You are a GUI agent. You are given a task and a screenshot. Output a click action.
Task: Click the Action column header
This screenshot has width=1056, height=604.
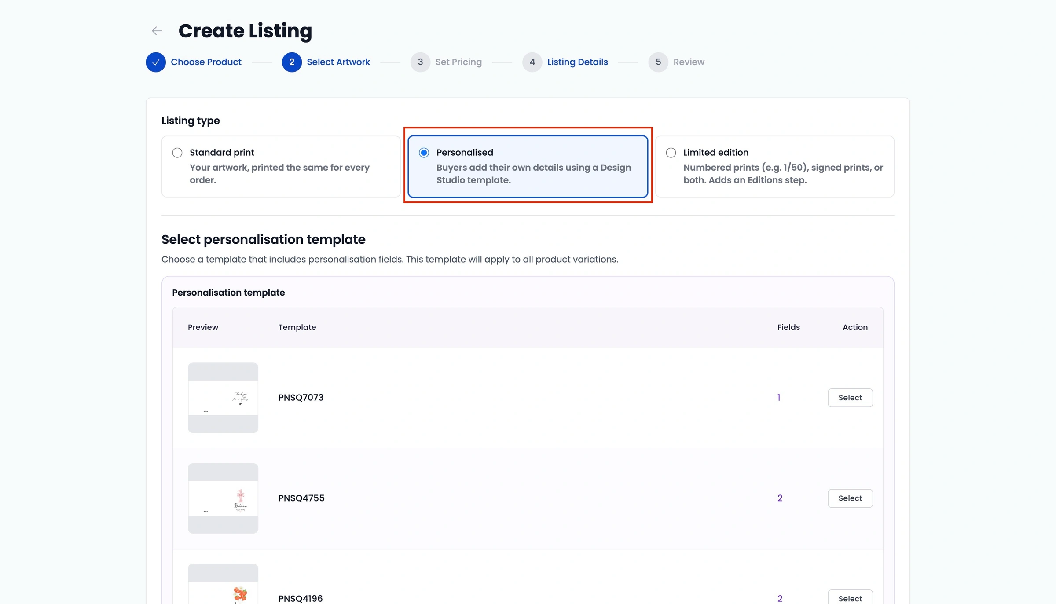tap(855, 327)
